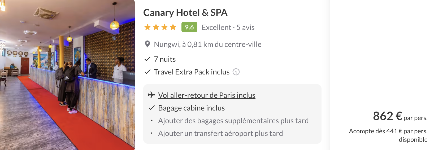
Task: Open the Excellent · 5 avis reviews text
Action: (x=228, y=27)
